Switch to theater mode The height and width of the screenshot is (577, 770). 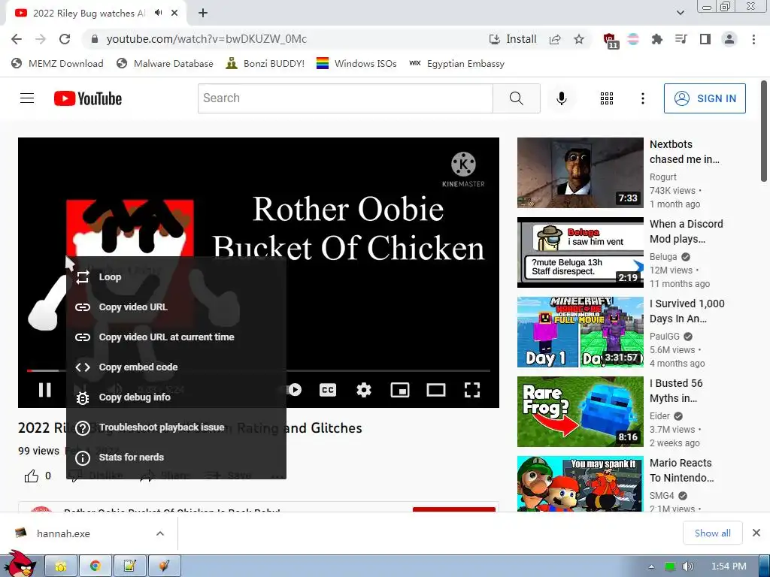(x=436, y=390)
